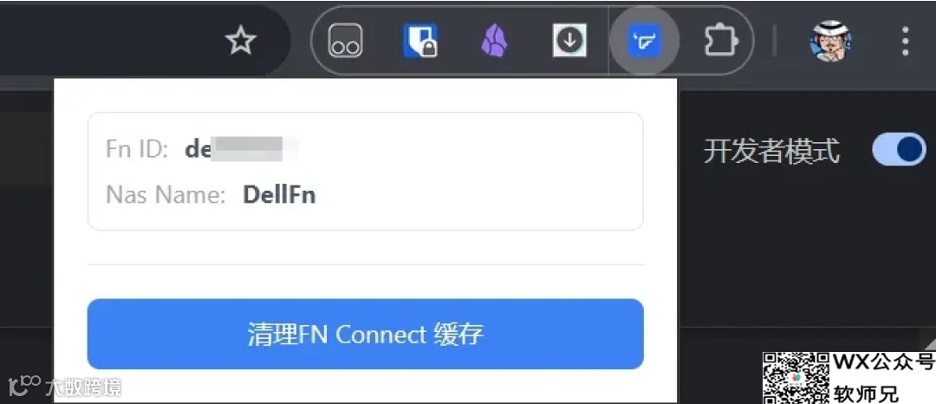Close popup via the blue FN Connect icon
Image resolution: width=936 pixels, height=404 pixels.
coord(643,41)
